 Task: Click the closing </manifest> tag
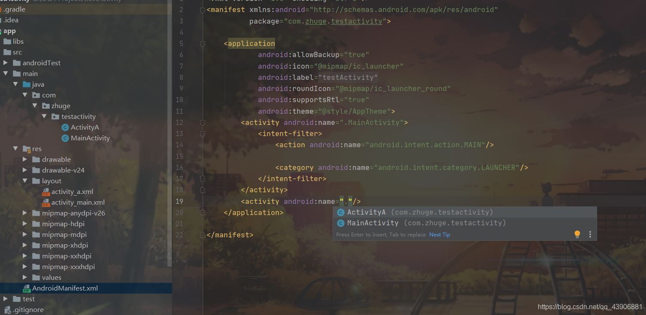tap(230, 235)
